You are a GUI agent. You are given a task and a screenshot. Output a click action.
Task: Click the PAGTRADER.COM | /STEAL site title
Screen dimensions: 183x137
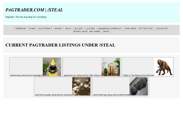[34, 10]
